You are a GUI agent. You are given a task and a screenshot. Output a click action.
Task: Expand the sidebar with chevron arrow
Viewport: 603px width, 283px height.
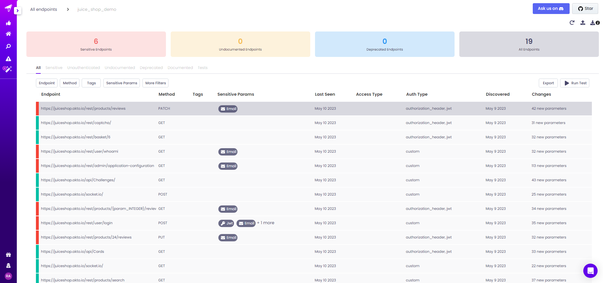pyautogui.click(x=18, y=11)
